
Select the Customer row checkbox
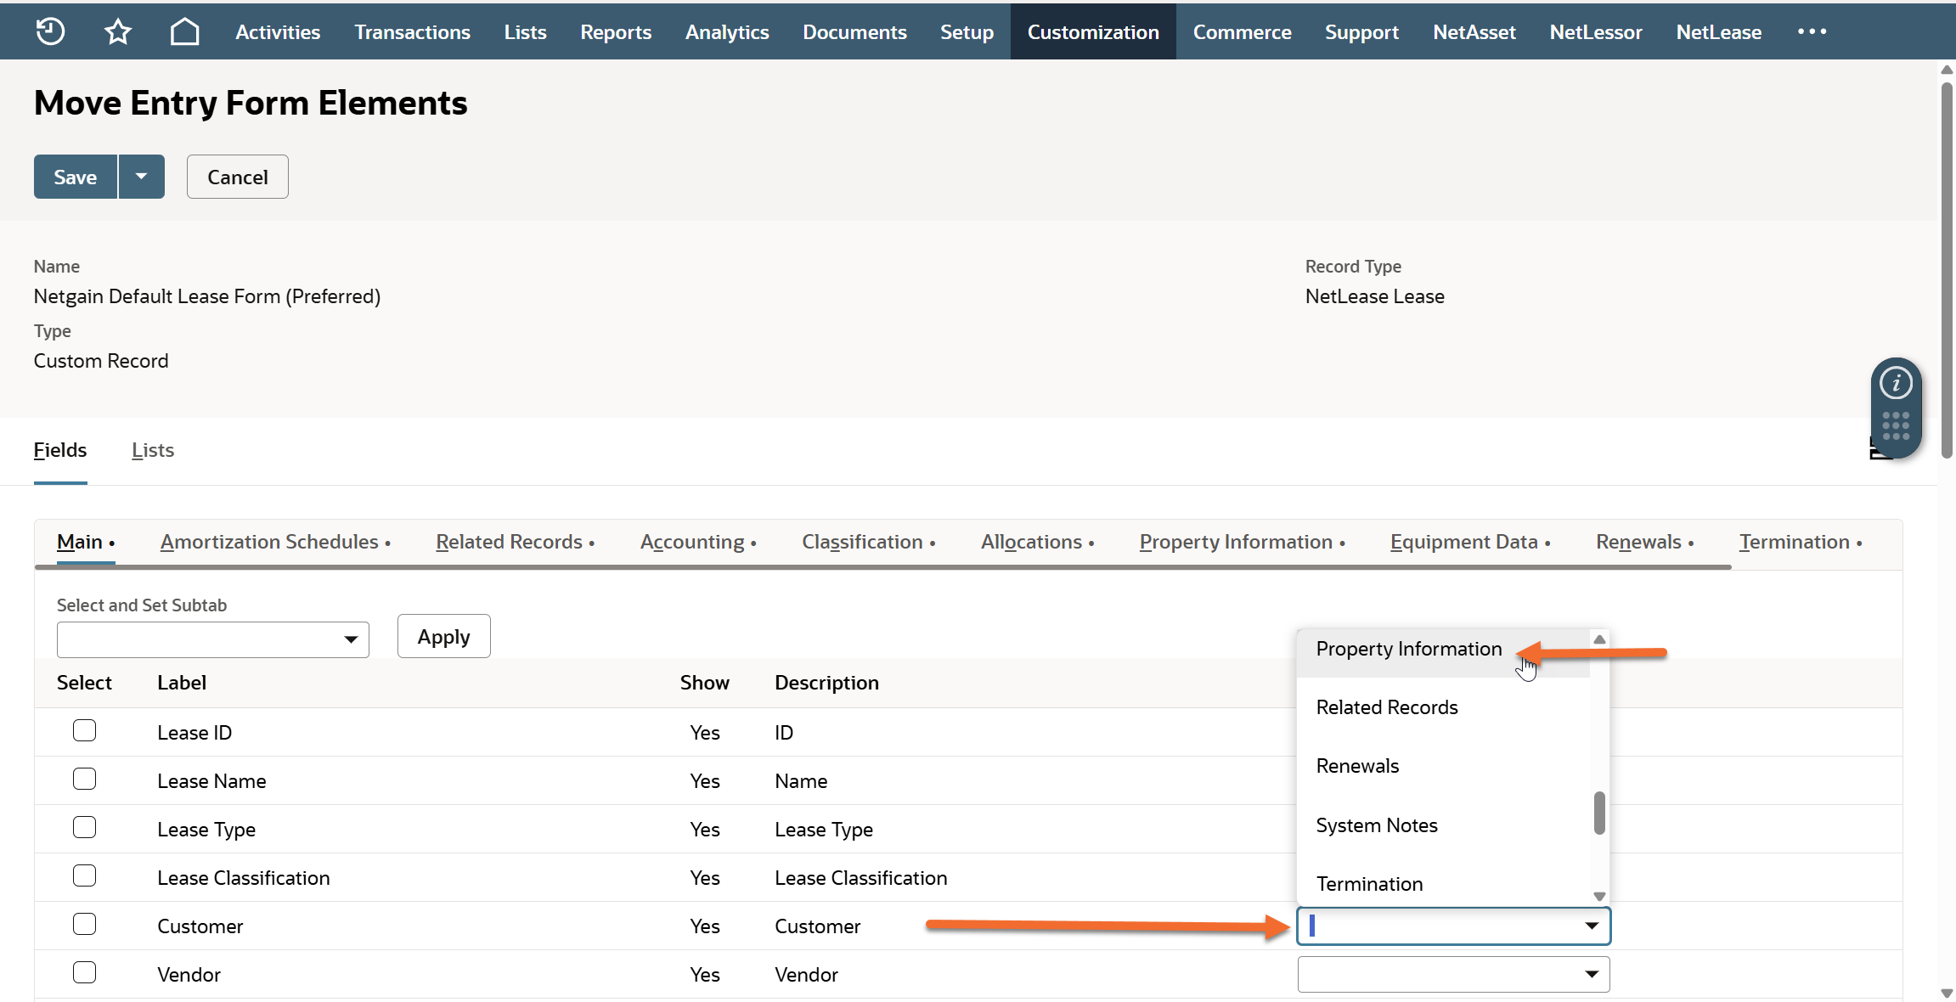coord(84,925)
